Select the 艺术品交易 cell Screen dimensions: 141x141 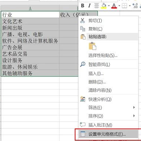(30, 54)
